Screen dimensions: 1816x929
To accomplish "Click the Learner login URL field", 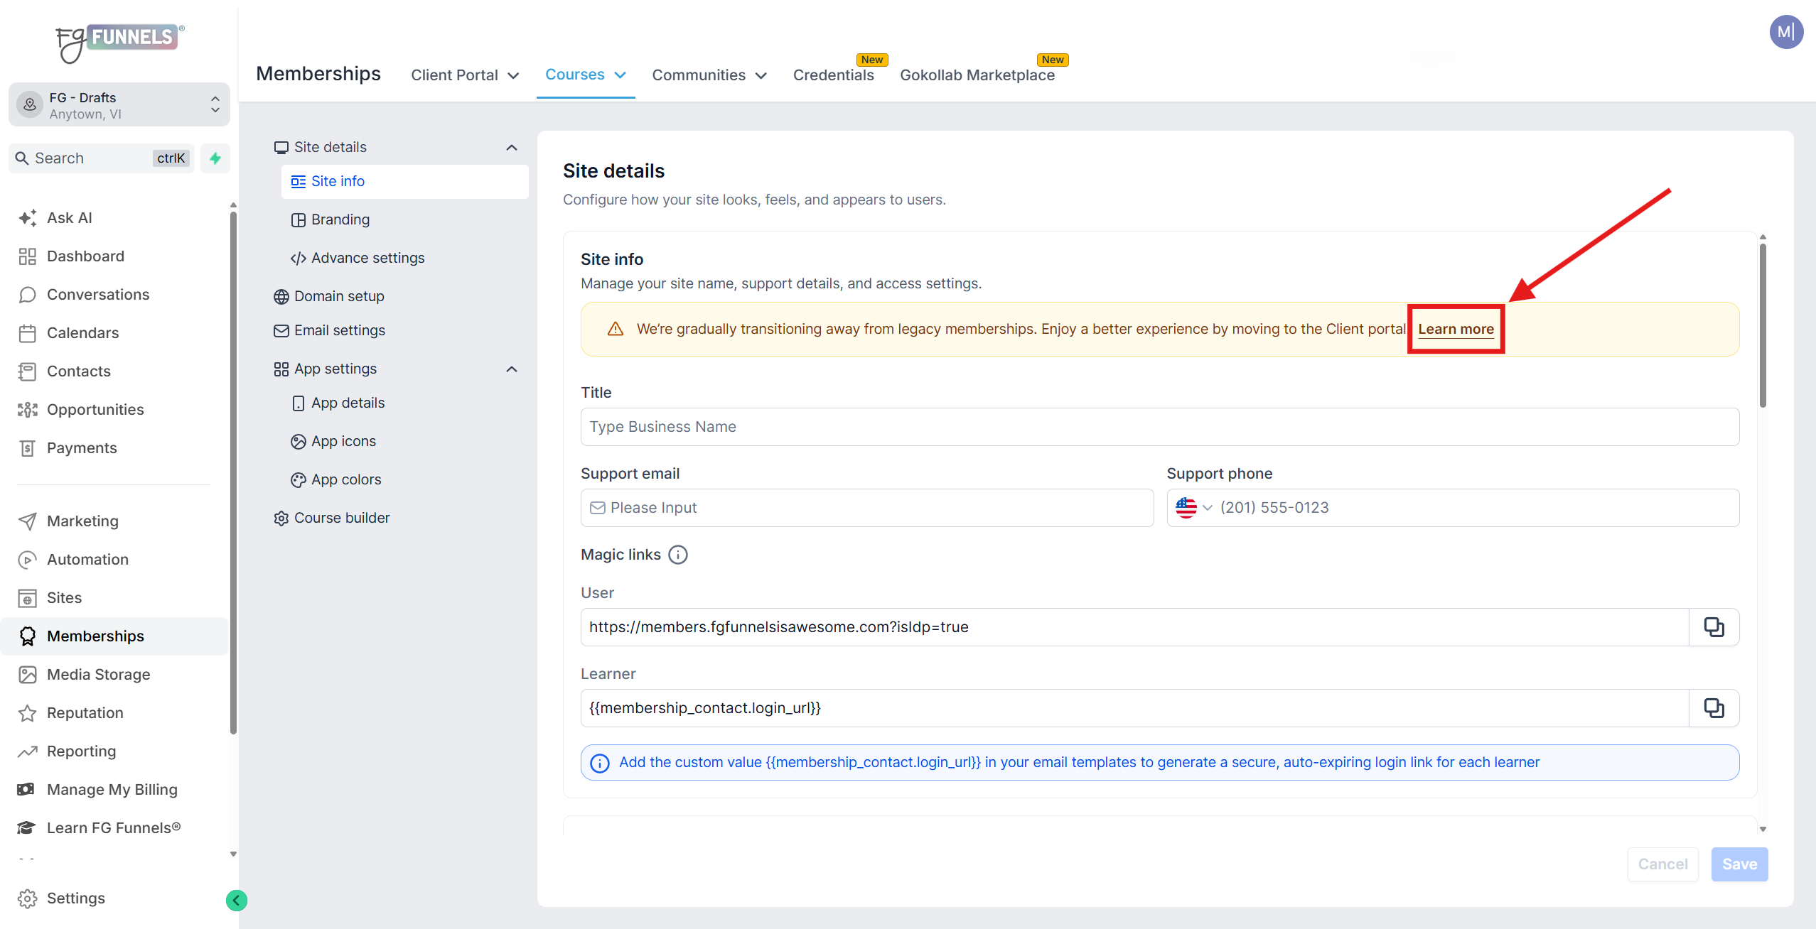I will (1135, 708).
